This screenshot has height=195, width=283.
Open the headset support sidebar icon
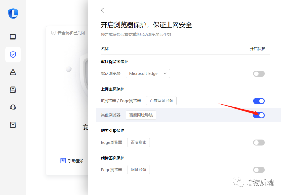tap(13, 107)
